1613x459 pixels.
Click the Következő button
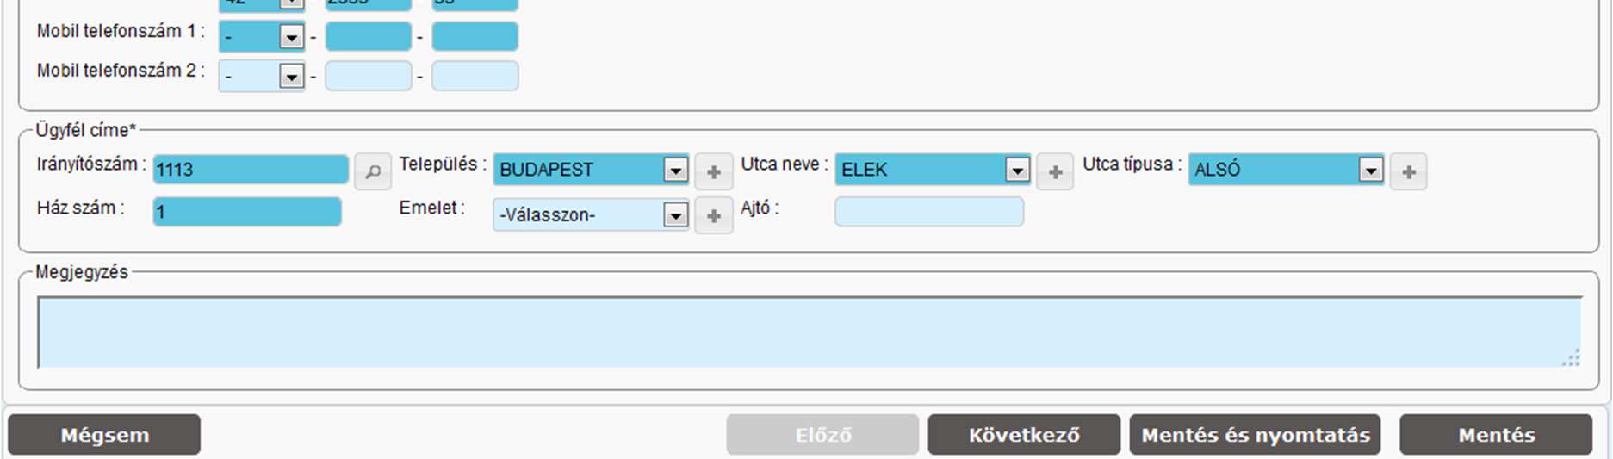[x=1024, y=435]
